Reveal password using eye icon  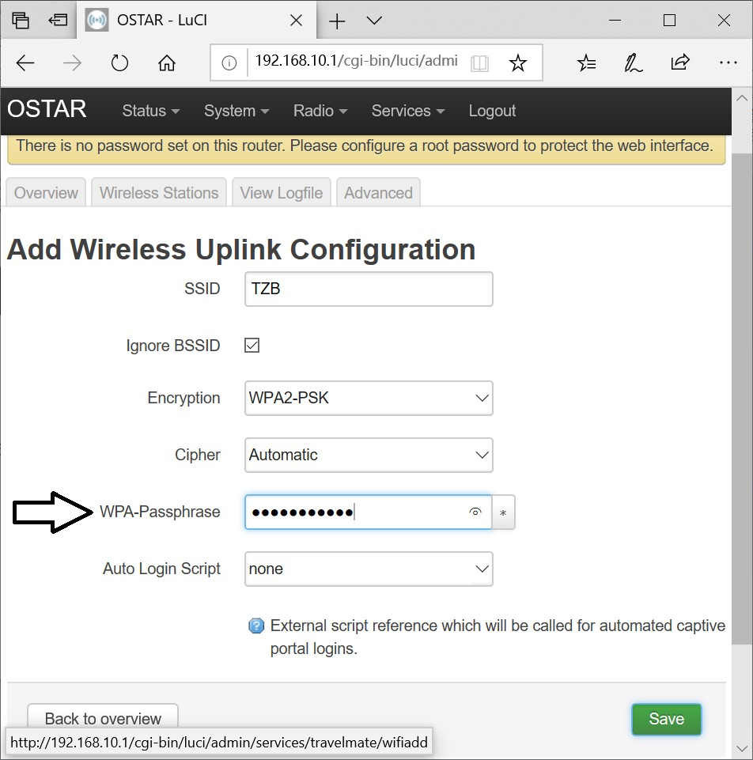coord(475,512)
